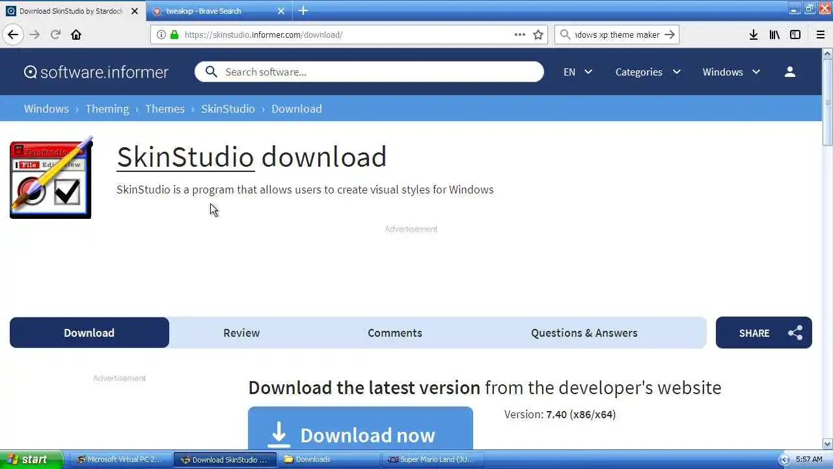Switch to the Comments tab

(x=395, y=333)
